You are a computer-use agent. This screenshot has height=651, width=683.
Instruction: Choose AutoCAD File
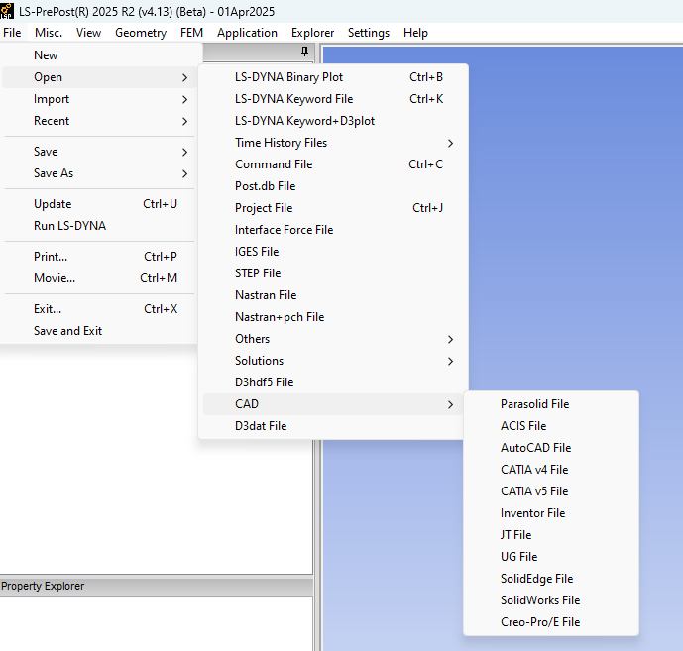click(551, 448)
